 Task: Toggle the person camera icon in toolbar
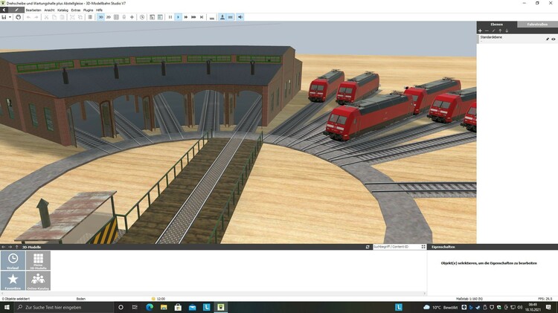pos(222,17)
